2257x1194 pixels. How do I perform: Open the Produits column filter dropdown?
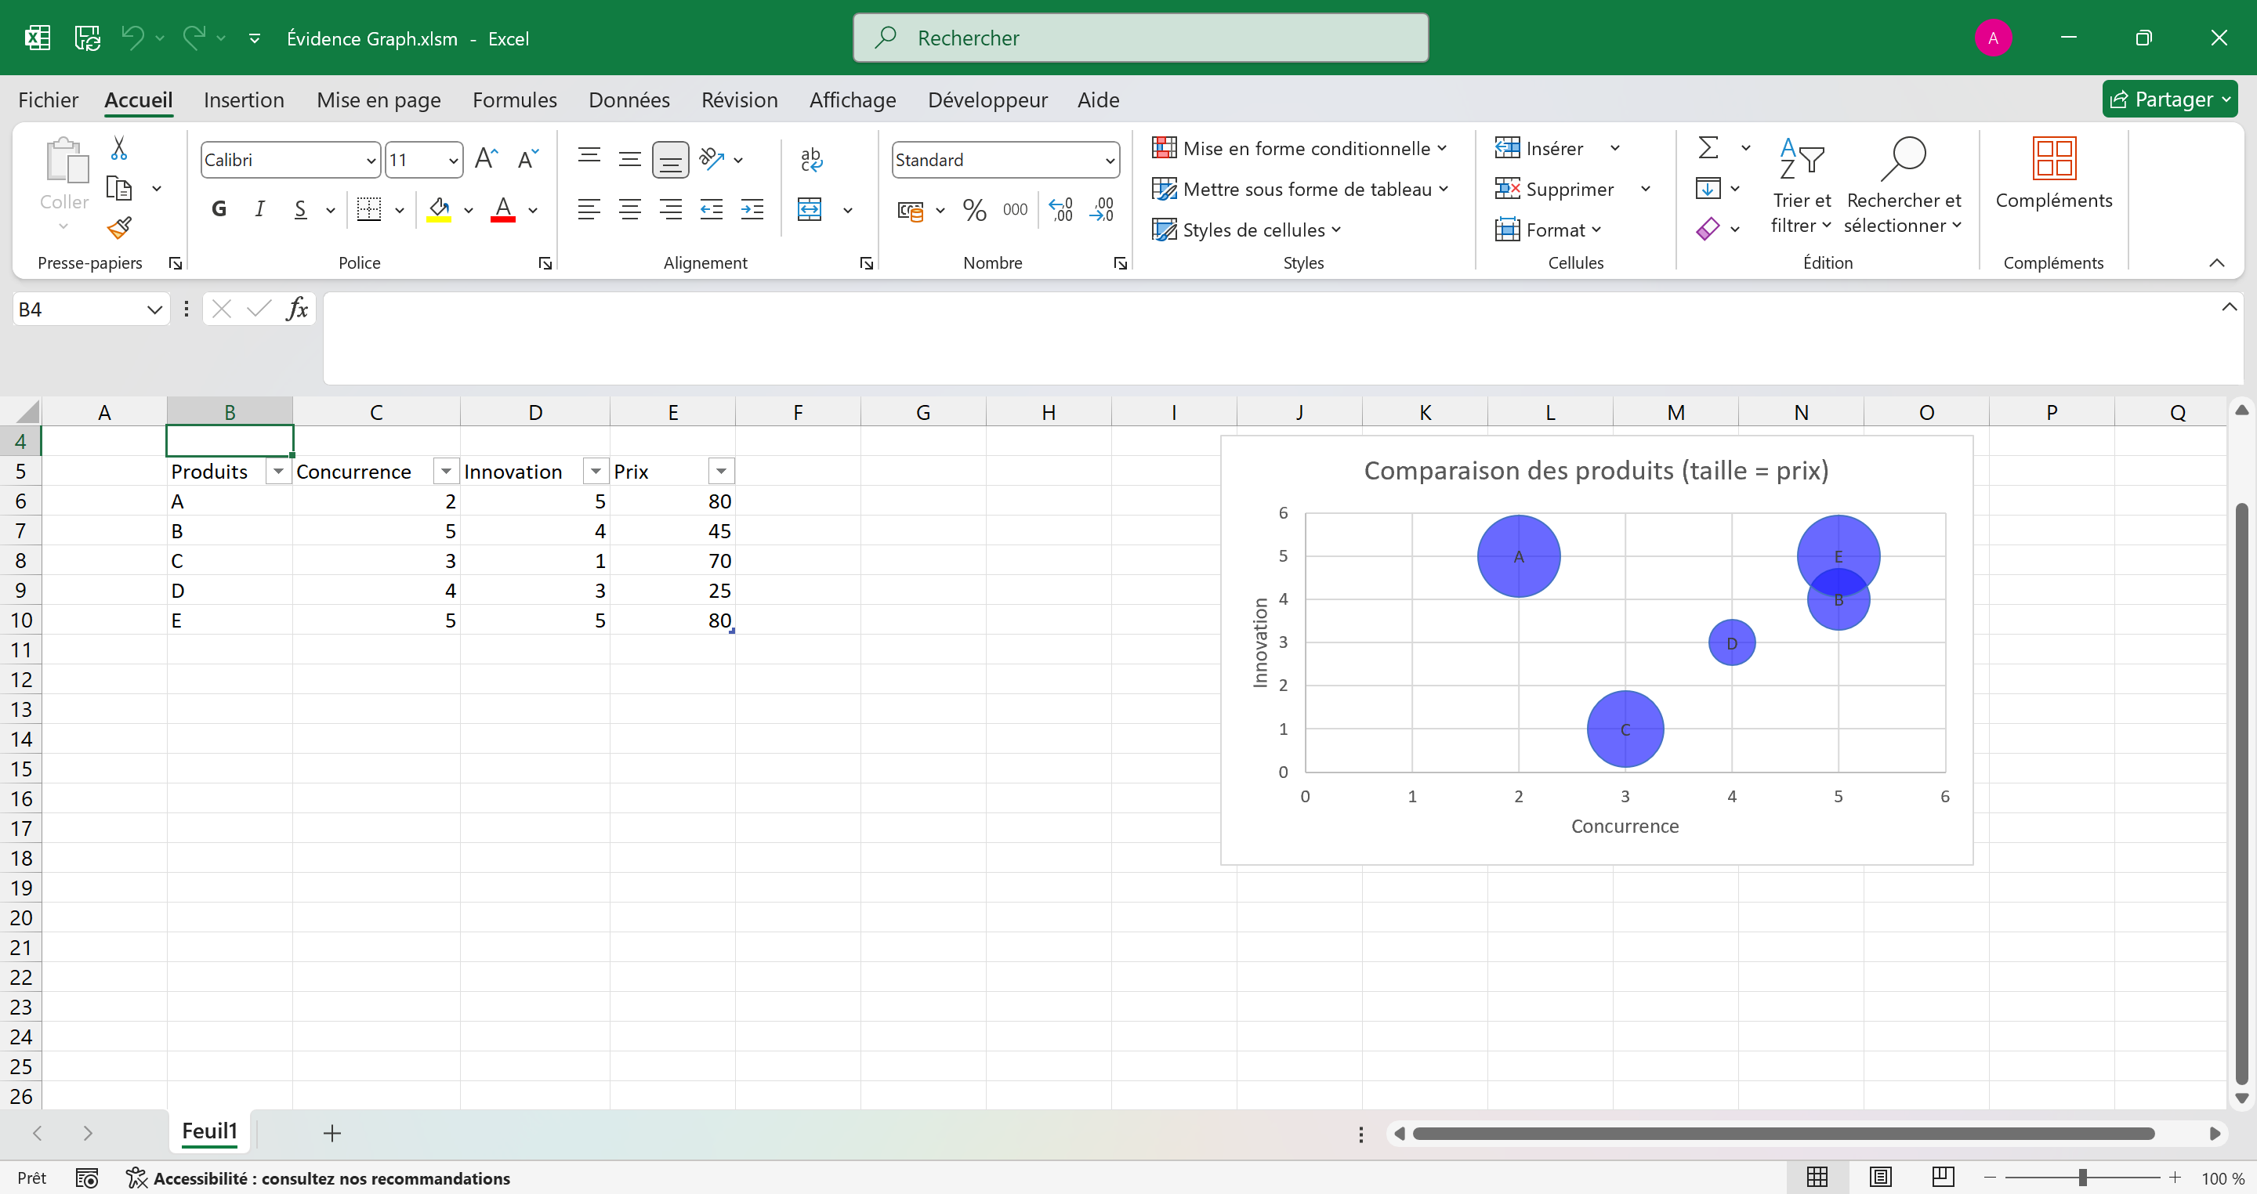pos(277,472)
